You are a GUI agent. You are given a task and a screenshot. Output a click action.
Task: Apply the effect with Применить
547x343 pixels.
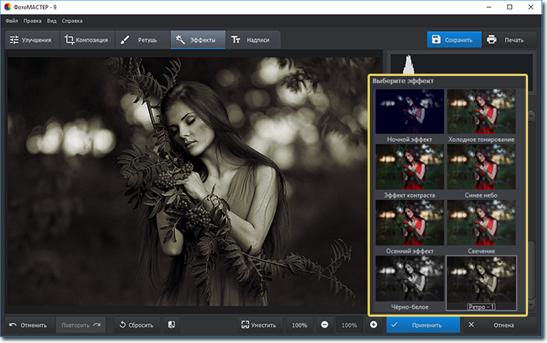click(424, 325)
